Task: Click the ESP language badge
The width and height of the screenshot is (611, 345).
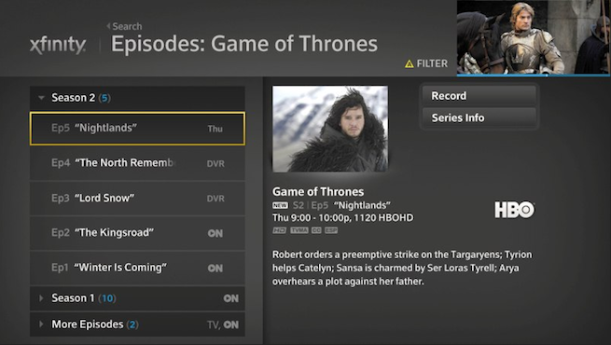Action: 331,230
